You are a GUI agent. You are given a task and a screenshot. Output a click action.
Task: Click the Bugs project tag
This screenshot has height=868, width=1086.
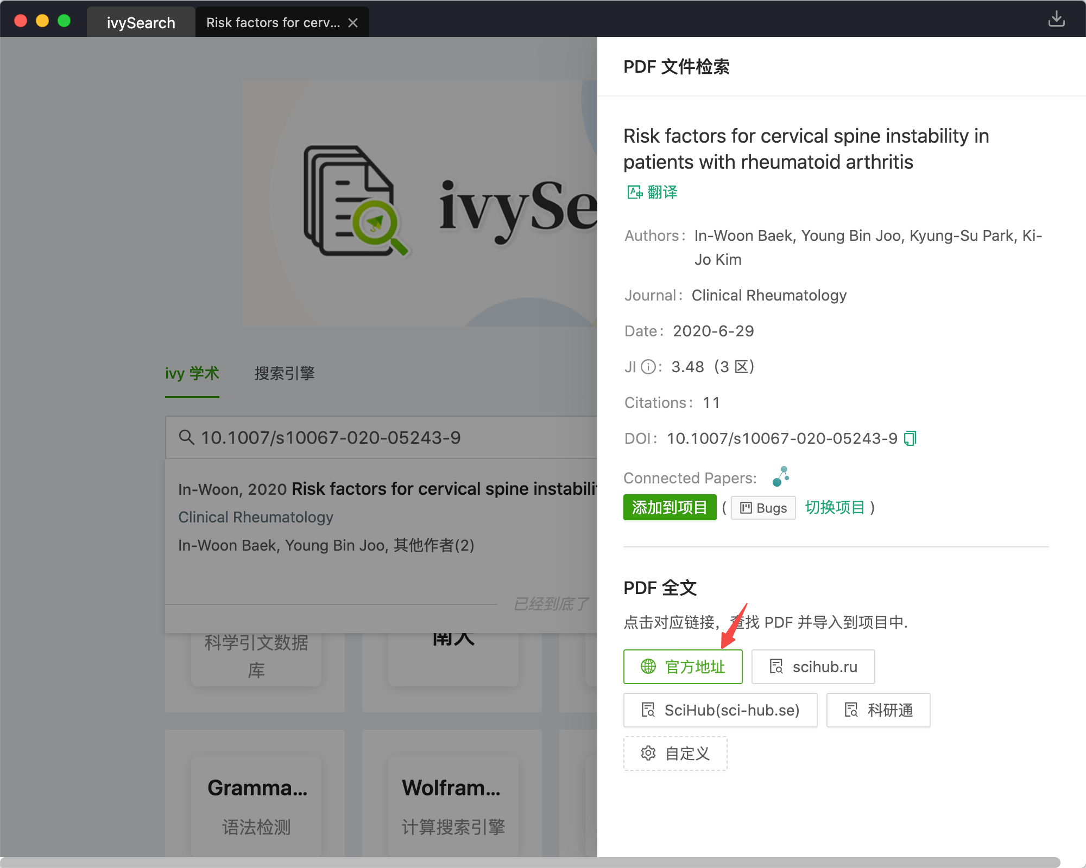(x=763, y=508)
